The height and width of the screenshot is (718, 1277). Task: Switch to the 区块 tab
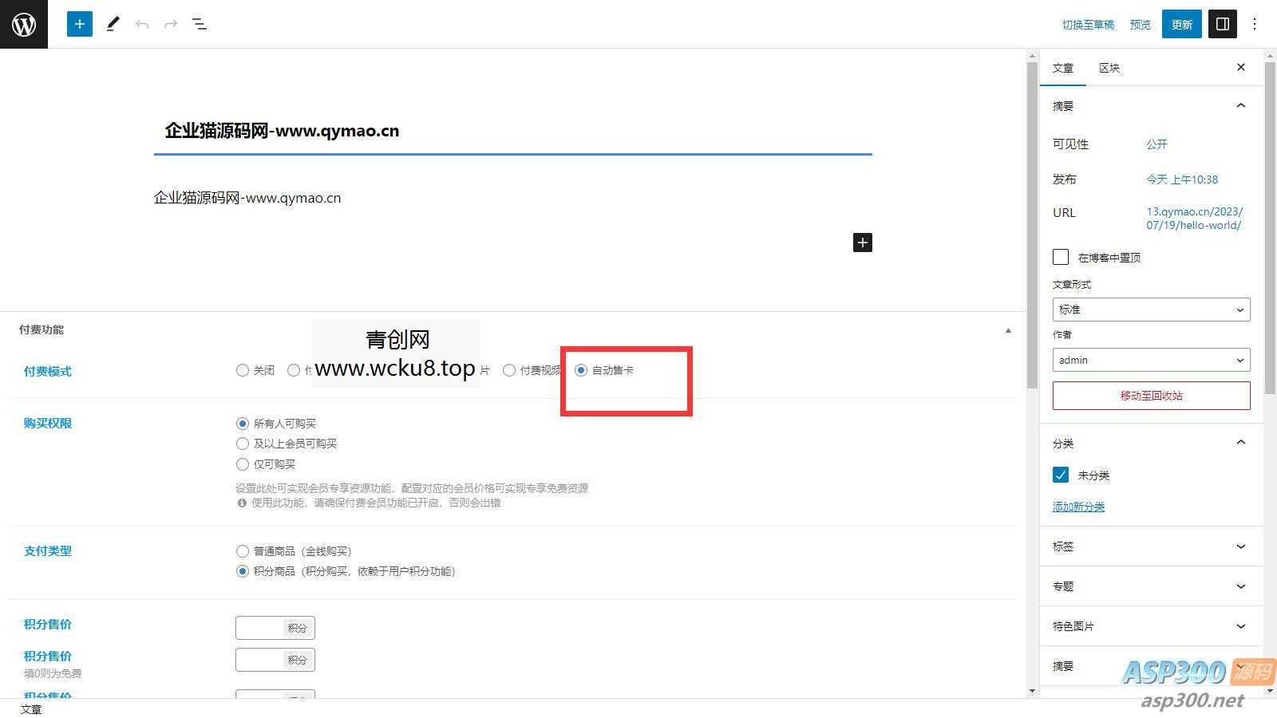coord(1109,68)
